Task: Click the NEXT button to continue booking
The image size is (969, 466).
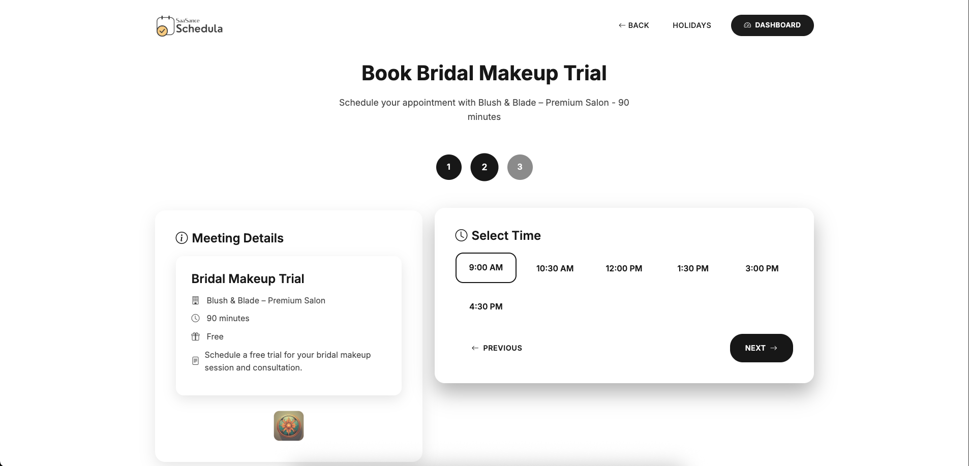Action: tap(761, 348)
